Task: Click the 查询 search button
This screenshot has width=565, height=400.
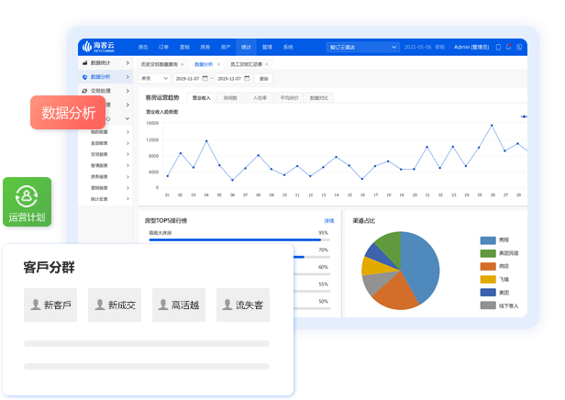Action: pyautogui.click(x=263, y=79)
